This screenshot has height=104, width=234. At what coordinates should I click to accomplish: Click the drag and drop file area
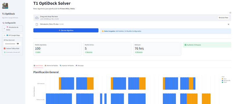(132, 18)
